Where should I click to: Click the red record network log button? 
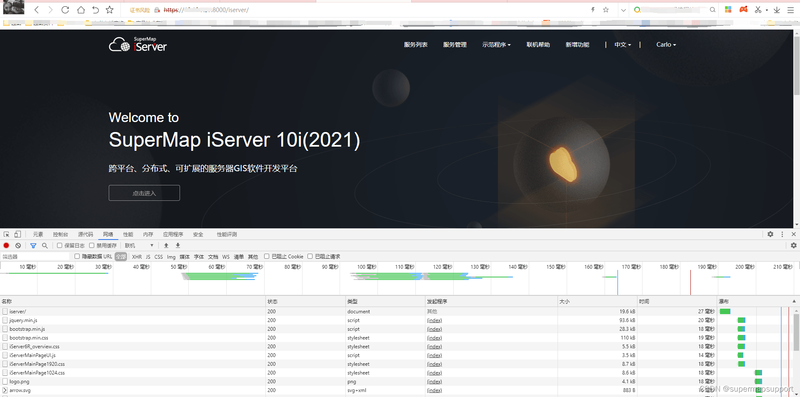(6, 246)
